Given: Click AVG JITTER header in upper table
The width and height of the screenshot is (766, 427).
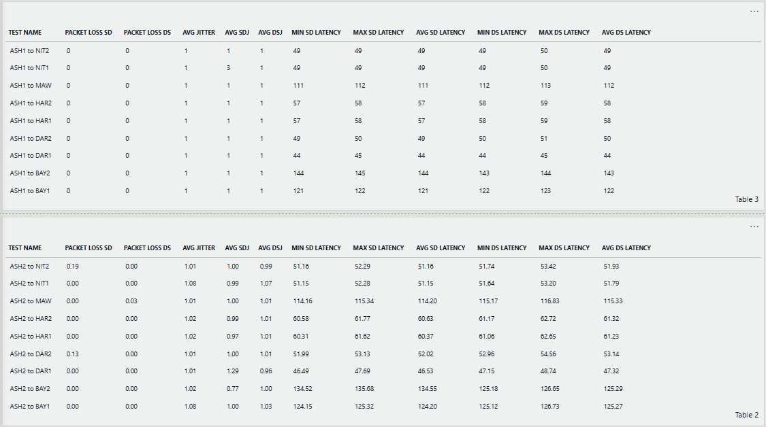Looking at the screenshot, I should click(x=199, y=33).
